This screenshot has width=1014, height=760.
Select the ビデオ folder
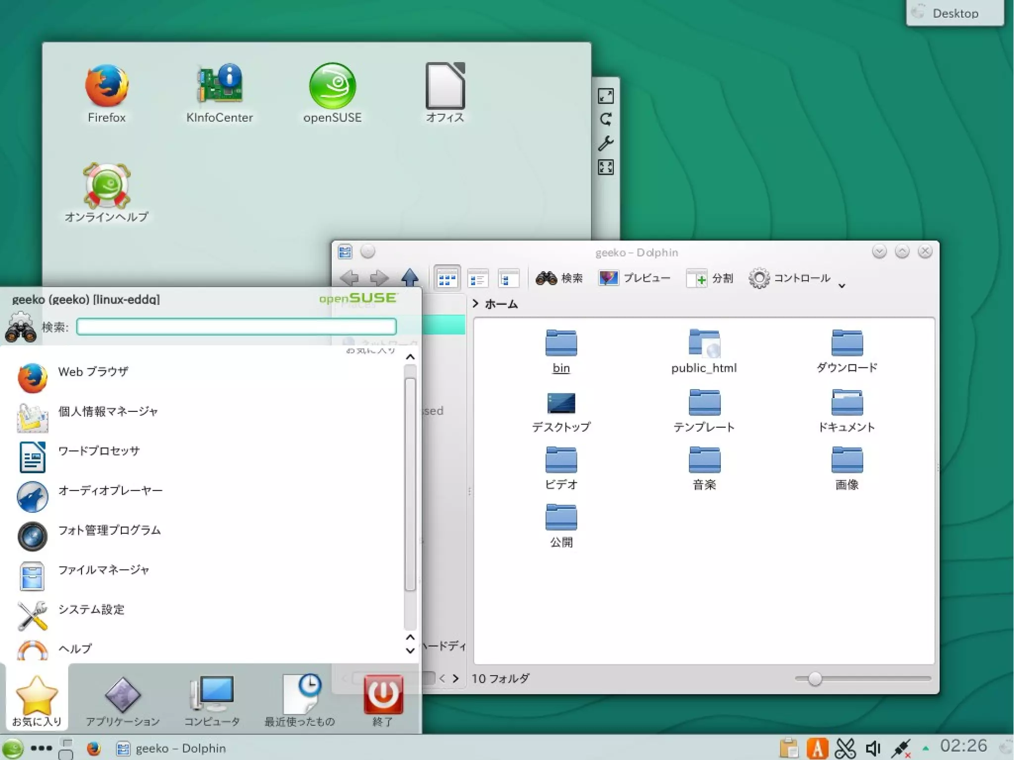pyautogui.click(x=561, y=469)
